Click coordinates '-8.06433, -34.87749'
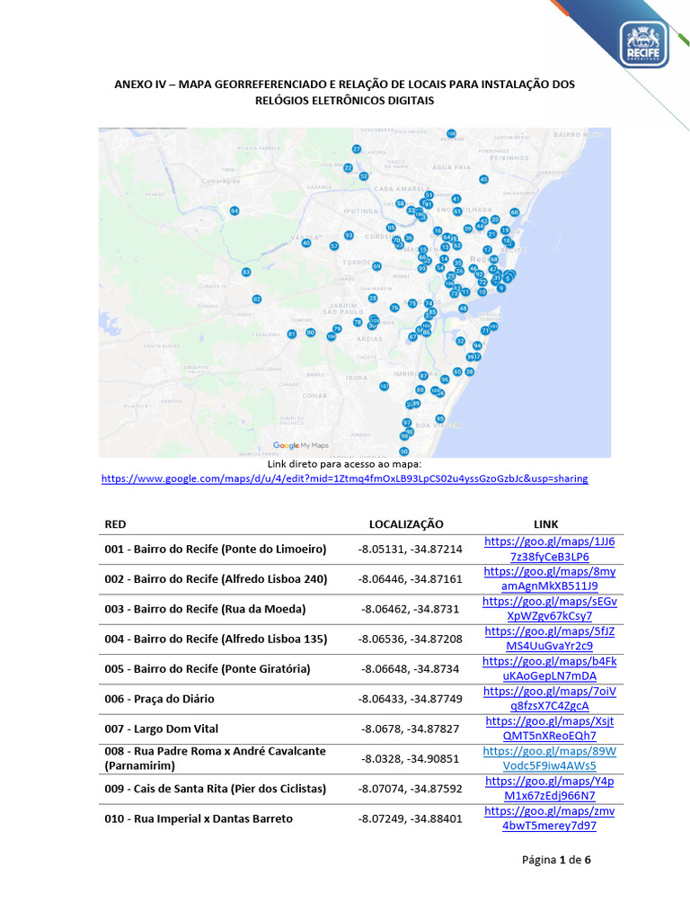Screen dimensions: 690x921 pyautogui.click(x=410, y=699)
